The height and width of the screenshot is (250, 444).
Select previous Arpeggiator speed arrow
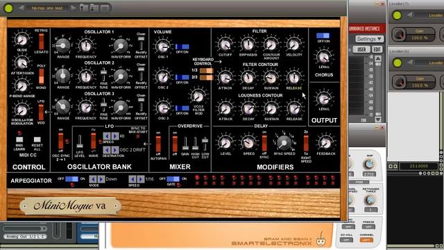click(133, 179)
